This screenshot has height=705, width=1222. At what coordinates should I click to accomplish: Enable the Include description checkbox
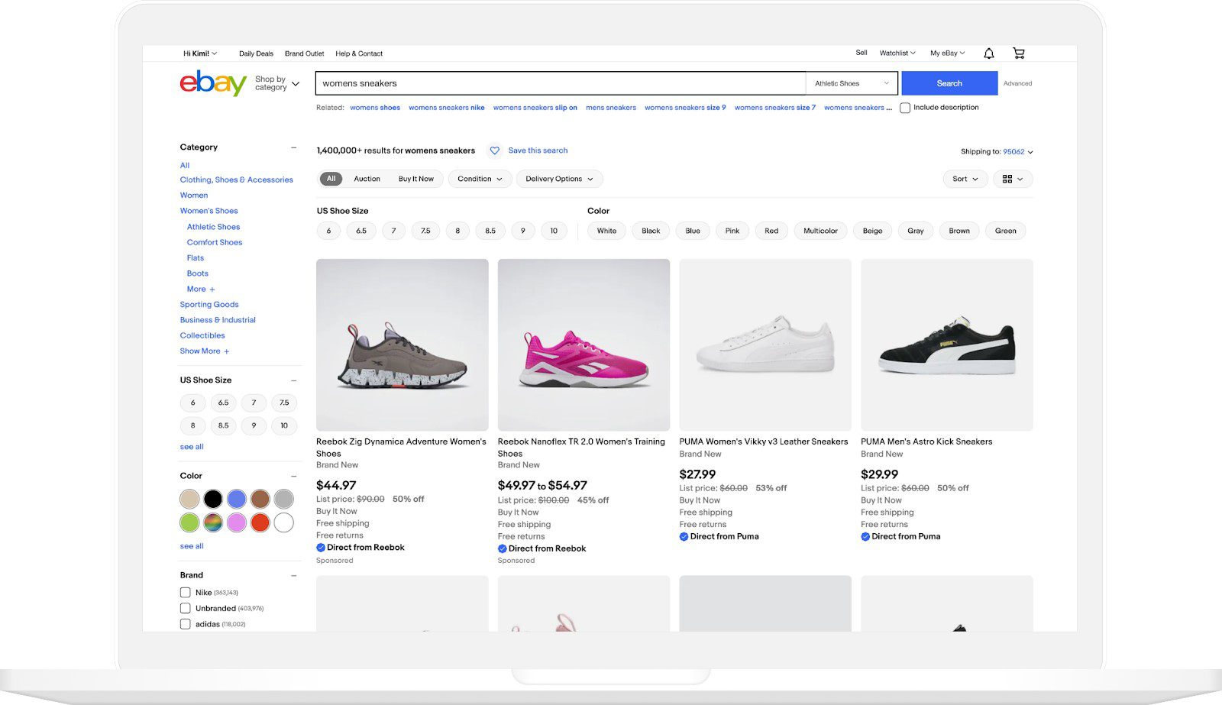click(905, 108)
